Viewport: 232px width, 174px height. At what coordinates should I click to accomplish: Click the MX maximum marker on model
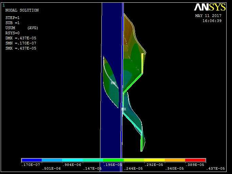tap(124, 109)
